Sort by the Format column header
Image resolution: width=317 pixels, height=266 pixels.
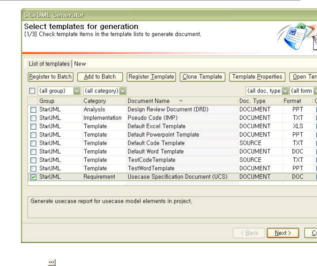coord(298,101)
